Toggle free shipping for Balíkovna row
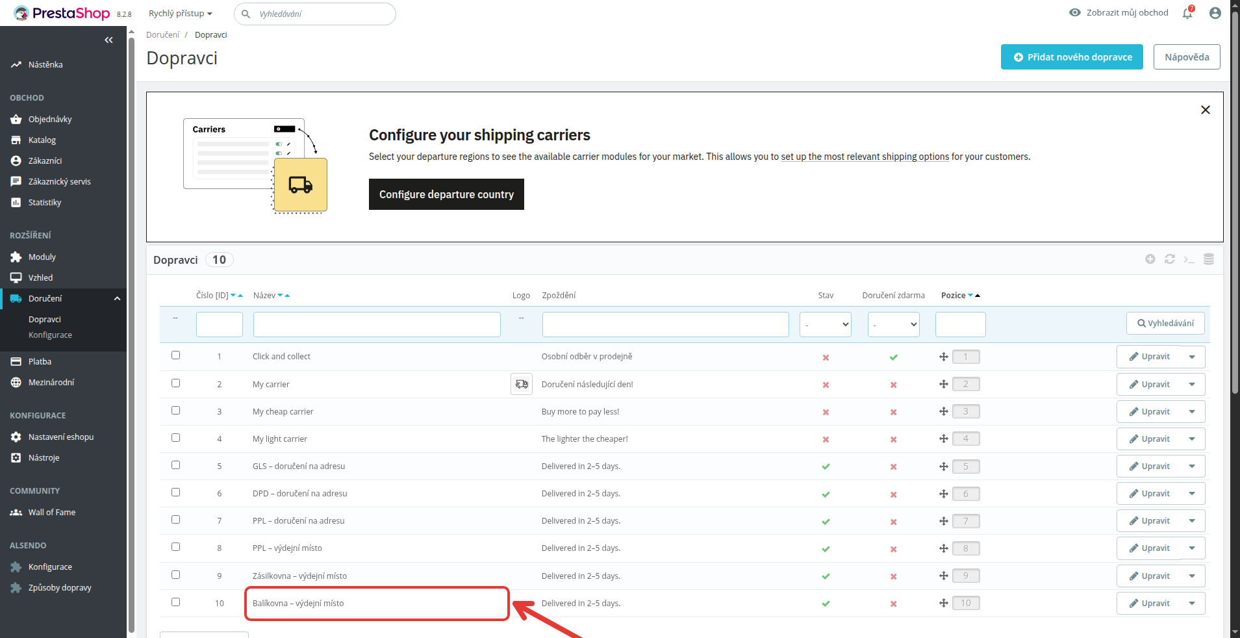The height and width of the screenshot is (638, 1240). pos(893,604)
